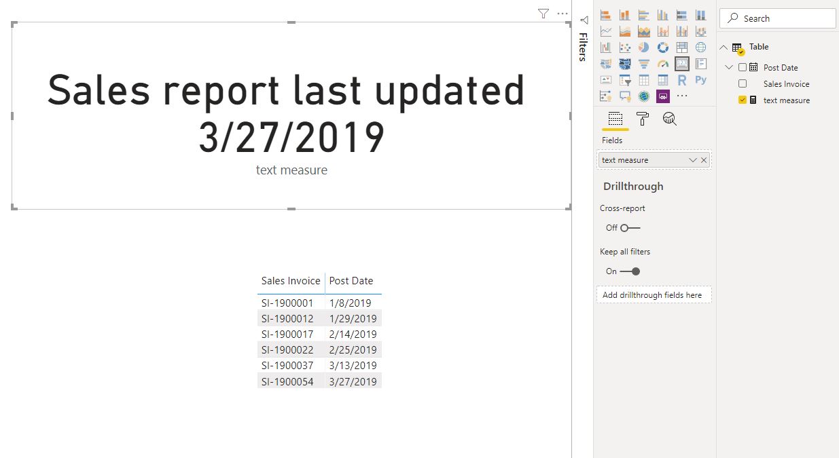Select the Treemap visual
This screenshot has height=458, width=839.
[x=682, y=47]
